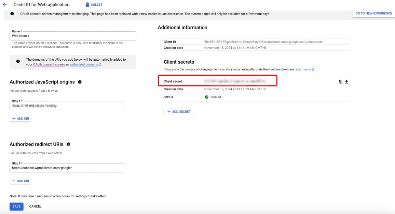Click the info icon in top banner

[x=12, y=14]
